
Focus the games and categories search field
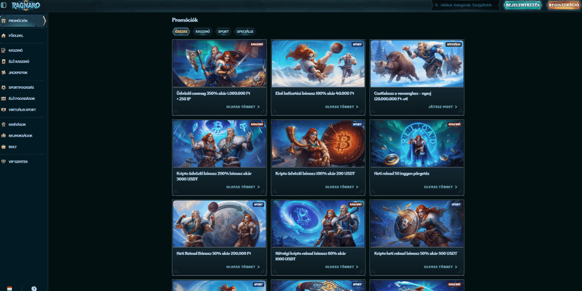pyautogui.click(x=466, y=5)
